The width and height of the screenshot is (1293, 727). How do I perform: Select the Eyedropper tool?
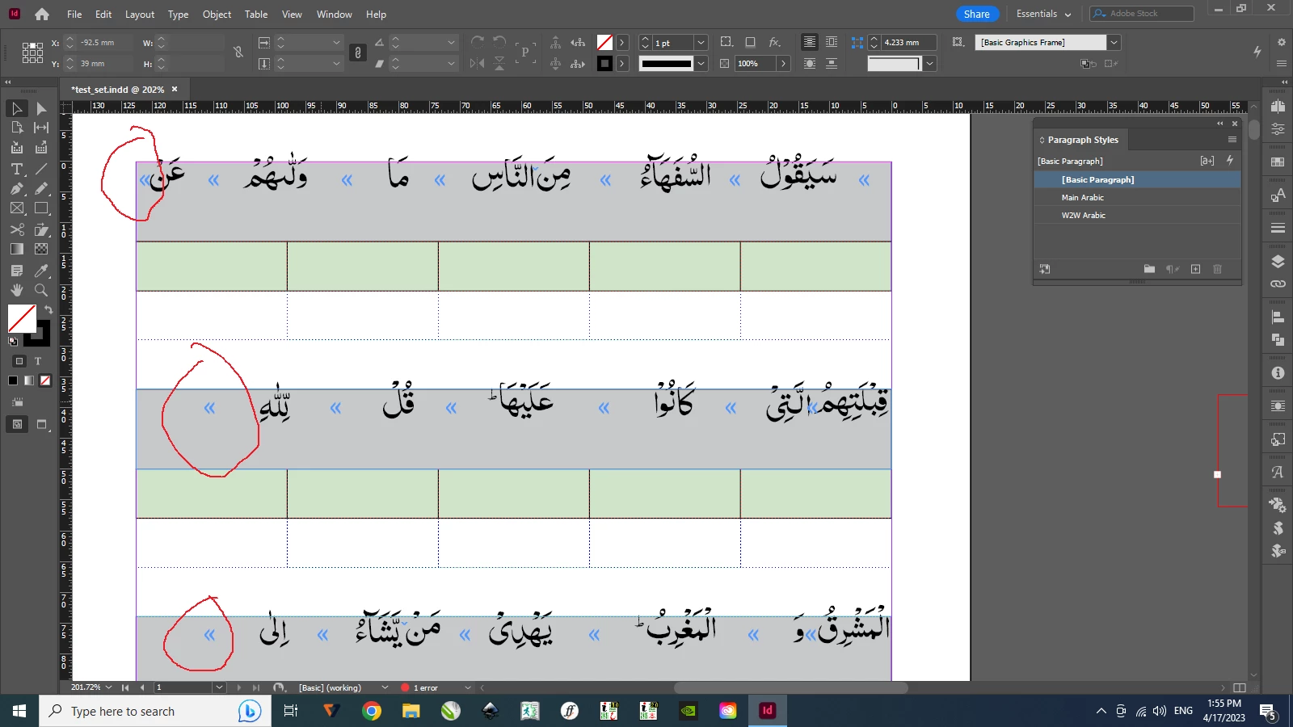pos(41,271)
